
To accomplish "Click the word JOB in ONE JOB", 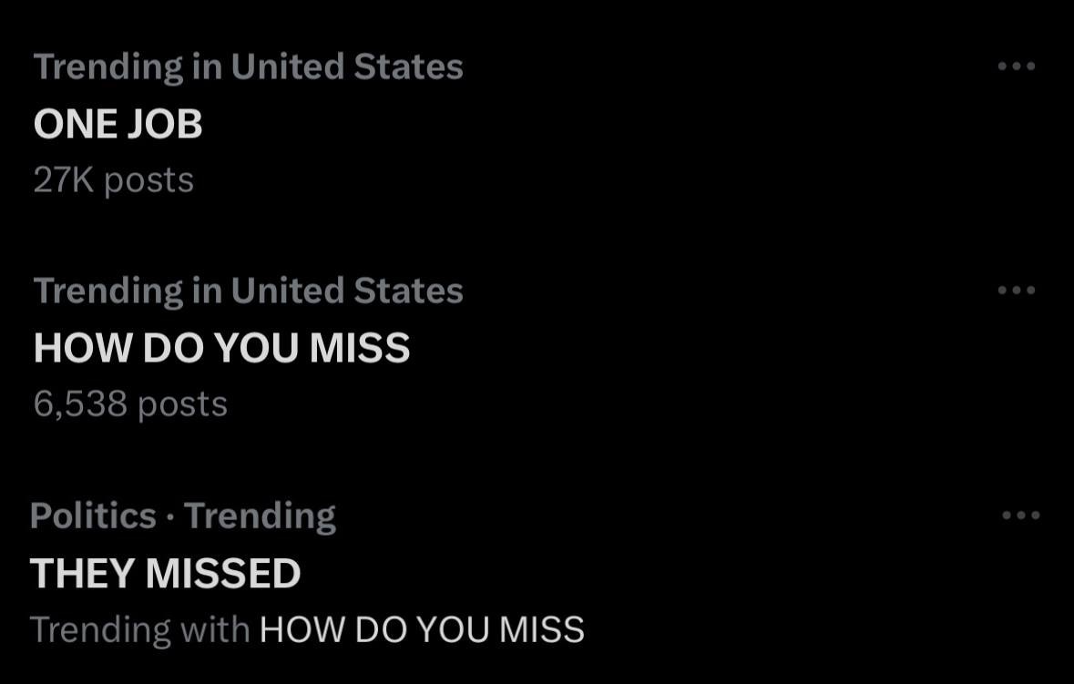I will click(x=164, y=124).
